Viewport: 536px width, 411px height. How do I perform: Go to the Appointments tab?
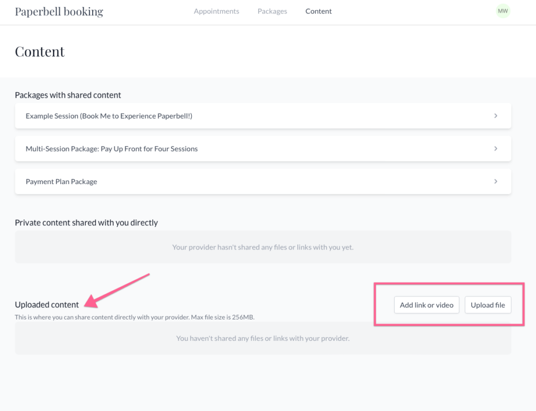tap(216, 12)
